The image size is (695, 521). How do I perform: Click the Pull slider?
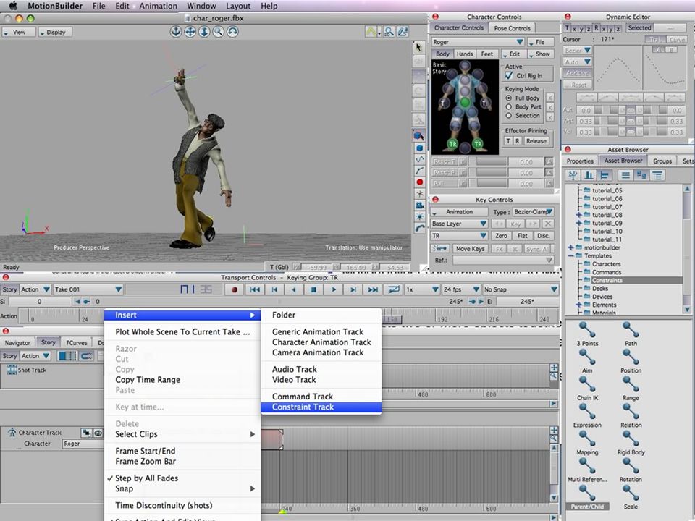[x=487, y=183]
